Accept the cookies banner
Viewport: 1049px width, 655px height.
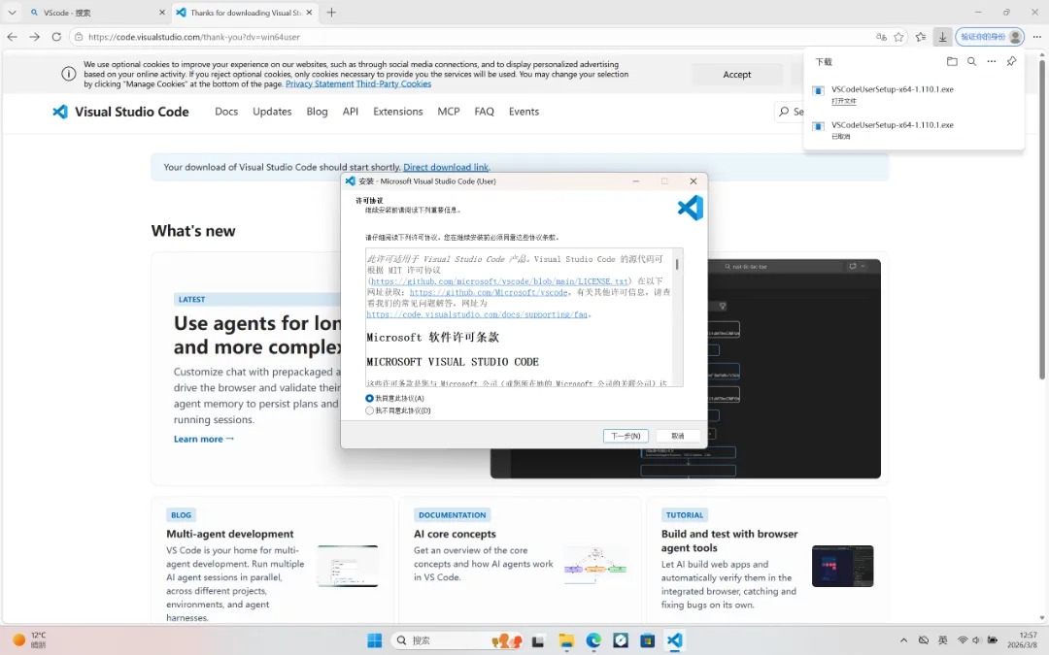[x=736, y=74]
